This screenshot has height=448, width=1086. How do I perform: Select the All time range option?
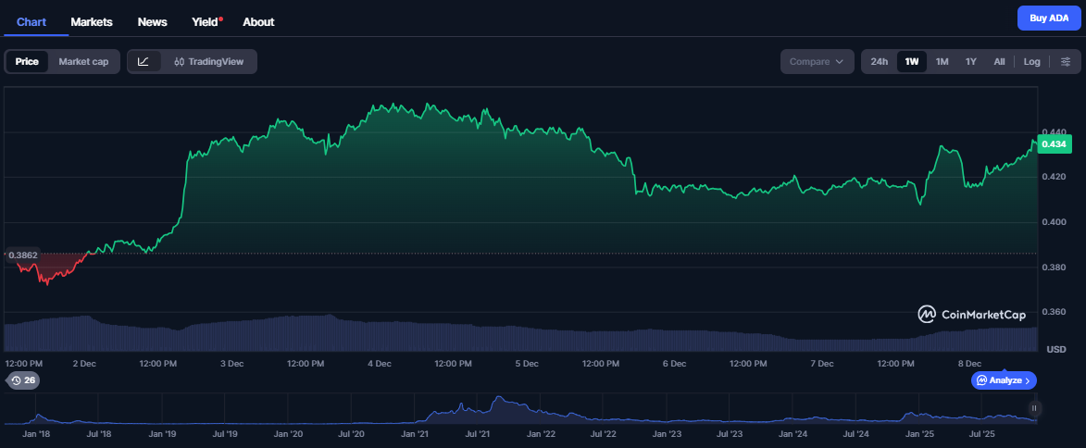(x=999, y=62)
